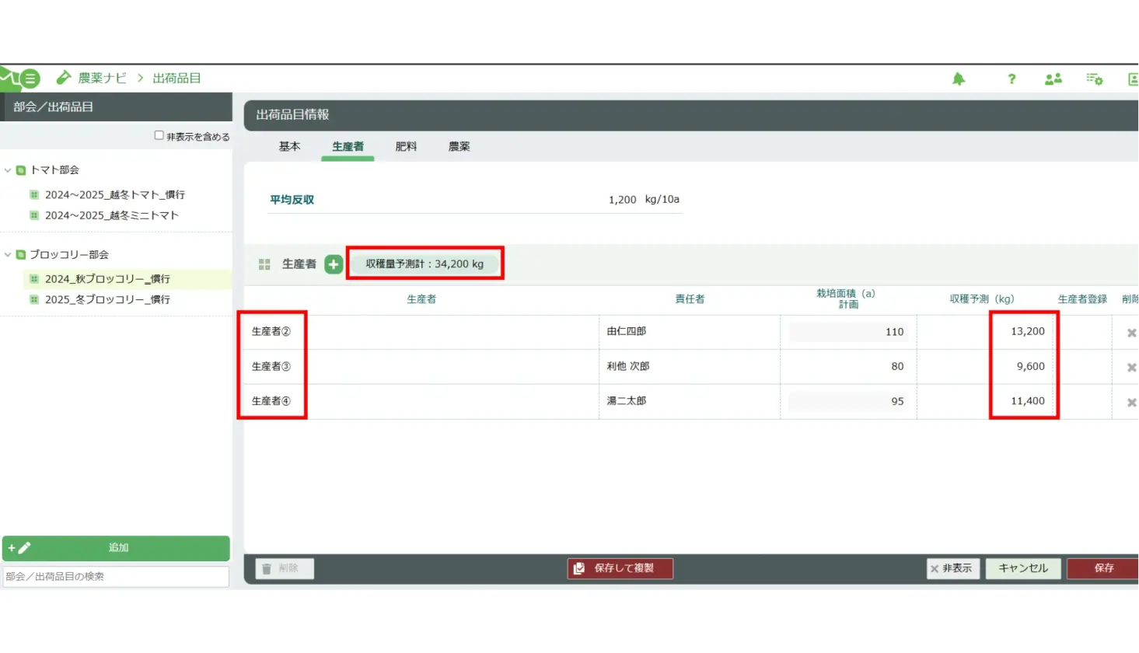Delete the 生産者② row with X icon
Screen dimensions: 1139x653
click(x=1131, y=333)
